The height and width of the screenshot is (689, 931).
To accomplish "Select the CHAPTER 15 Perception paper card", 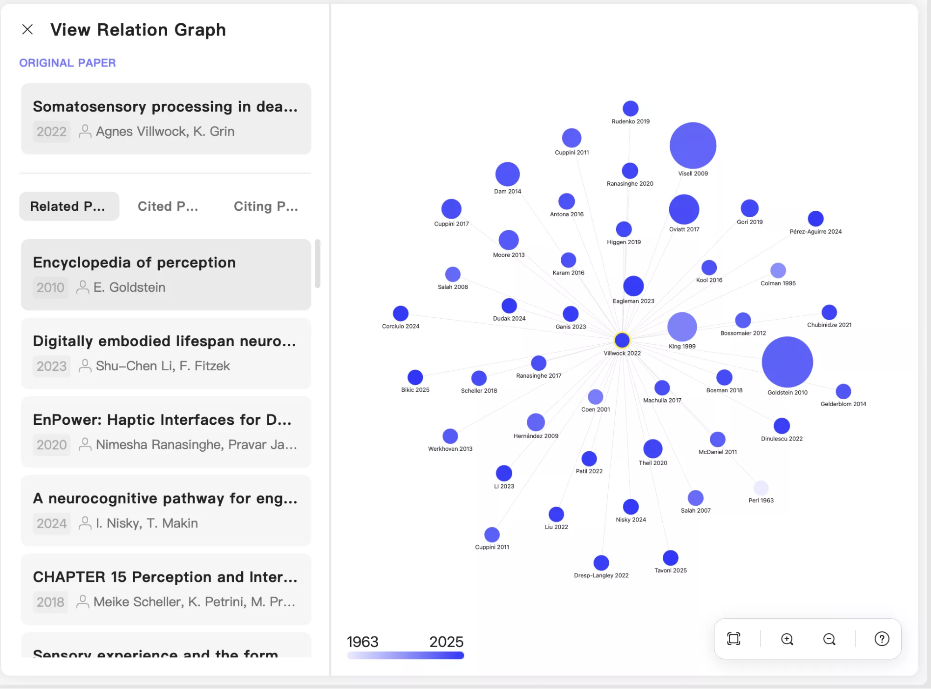I will 166,589.
